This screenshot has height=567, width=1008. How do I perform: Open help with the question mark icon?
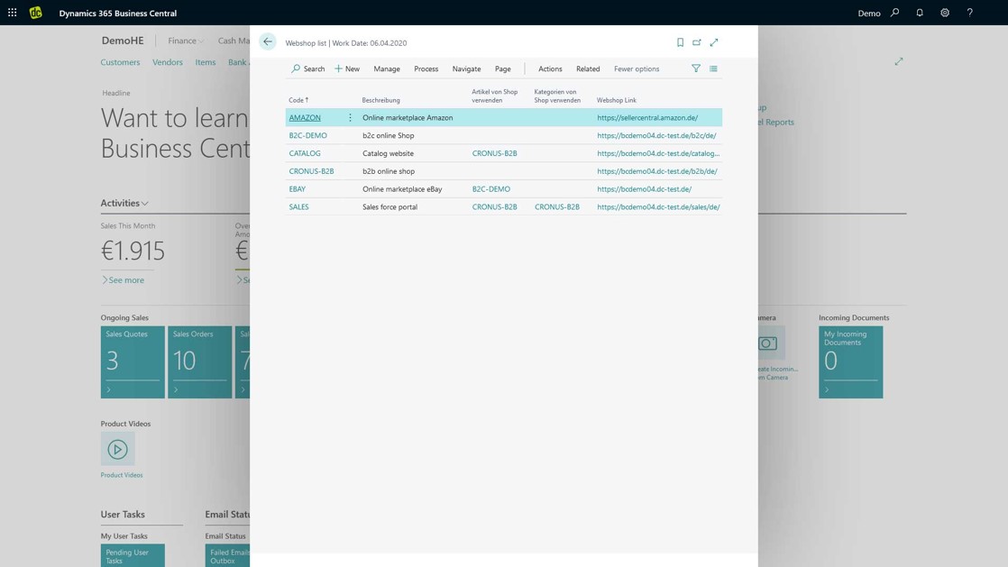[x=968, y=12]
